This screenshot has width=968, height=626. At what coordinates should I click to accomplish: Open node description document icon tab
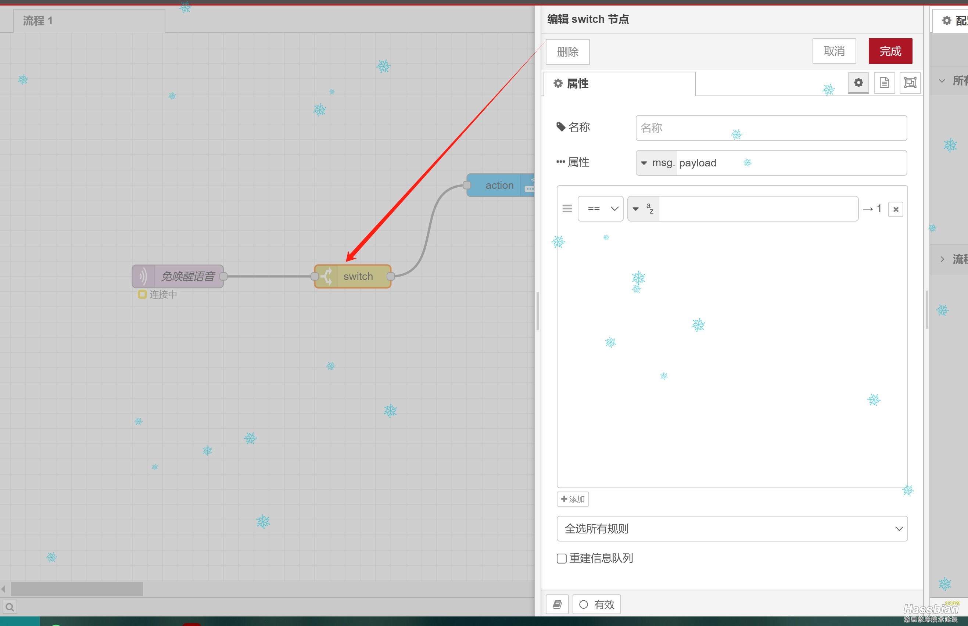coord(884,83)
